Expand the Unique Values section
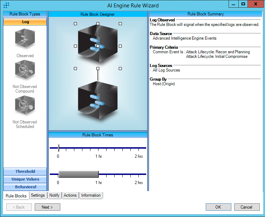265x217 pixels. click(x=25, y=179)
